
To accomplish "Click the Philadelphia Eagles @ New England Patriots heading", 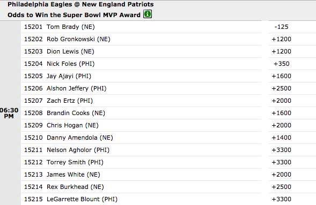I will [x=80, y=4].
